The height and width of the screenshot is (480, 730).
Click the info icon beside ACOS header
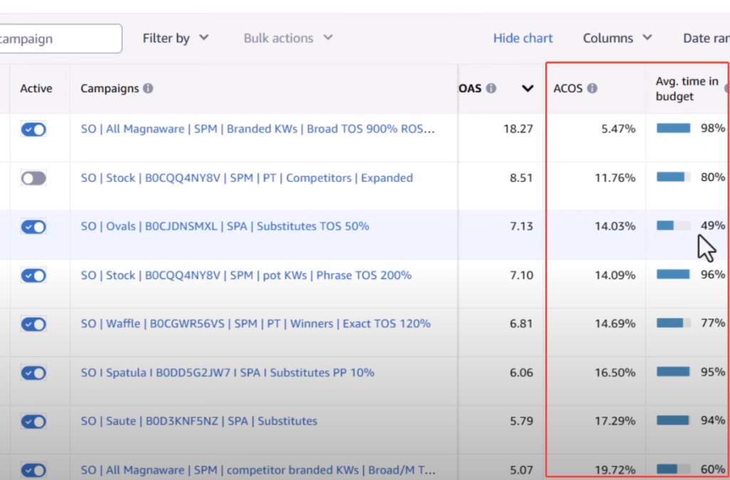tap(592, 89)
